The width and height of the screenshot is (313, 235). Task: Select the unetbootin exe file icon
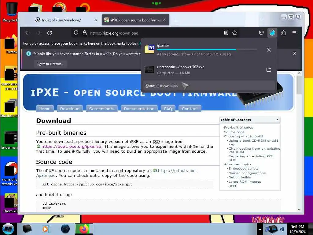149,70
